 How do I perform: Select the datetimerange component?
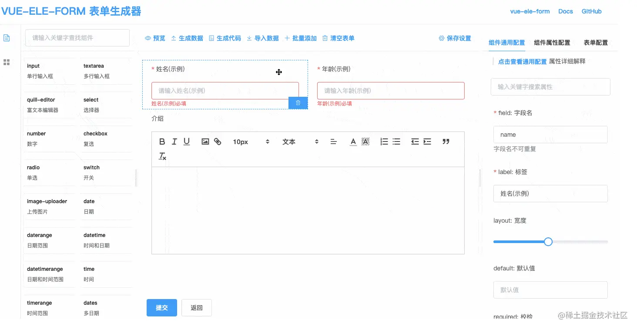tap(49, 274)
